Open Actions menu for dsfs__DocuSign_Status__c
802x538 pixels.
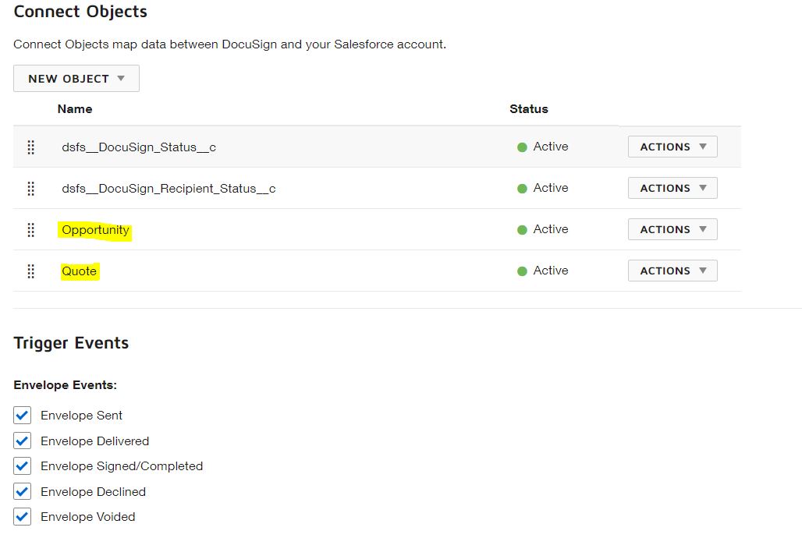click(672, 147)
